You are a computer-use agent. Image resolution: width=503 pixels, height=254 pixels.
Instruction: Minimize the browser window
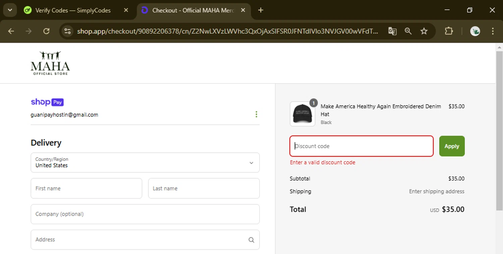click(x=447, y=10)
